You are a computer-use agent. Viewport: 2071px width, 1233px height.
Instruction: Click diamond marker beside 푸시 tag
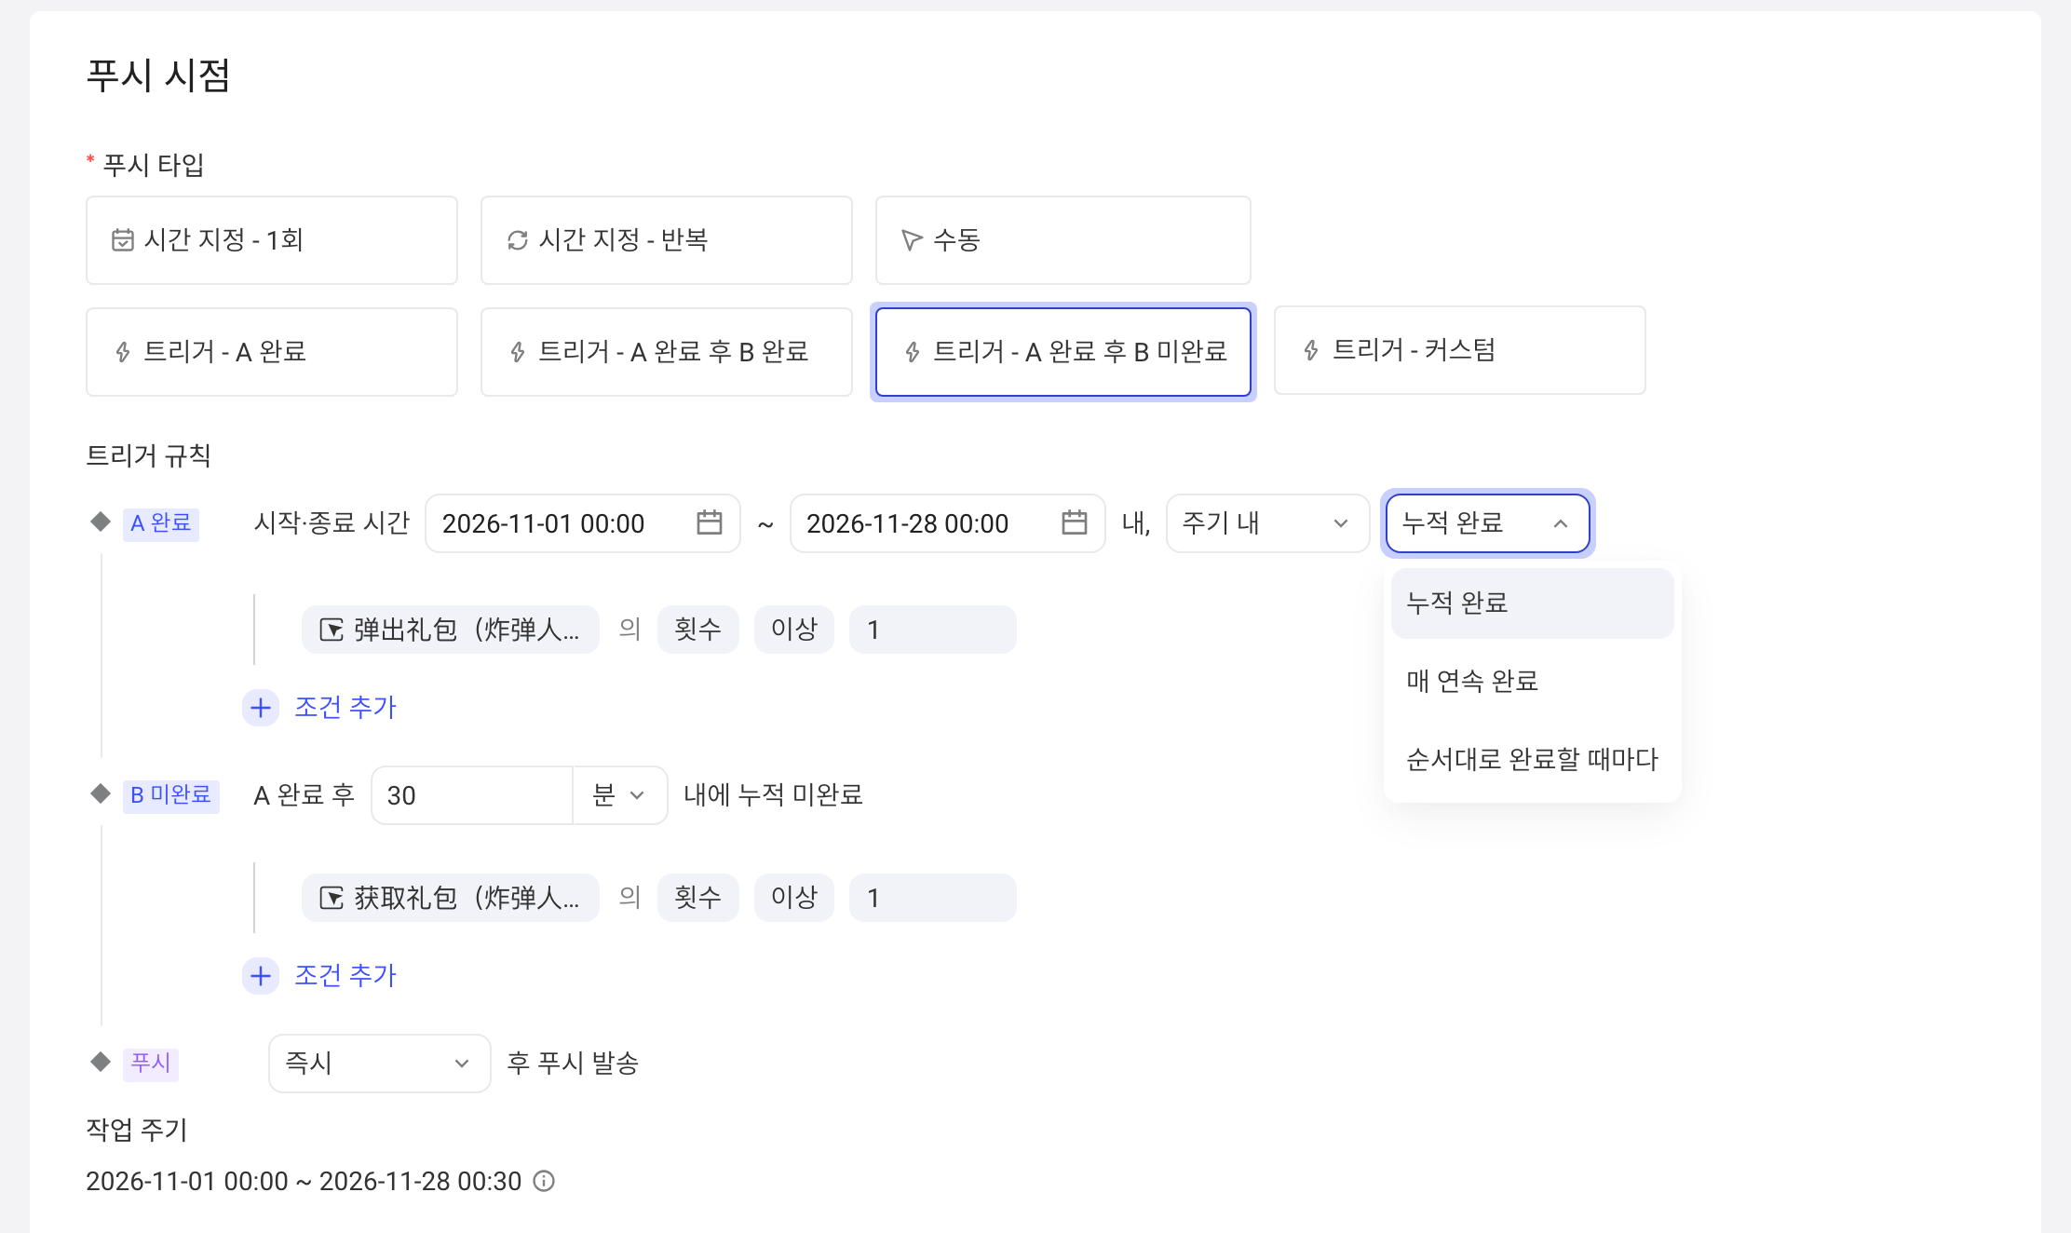pyautogui.click(x=101, y=1062)
